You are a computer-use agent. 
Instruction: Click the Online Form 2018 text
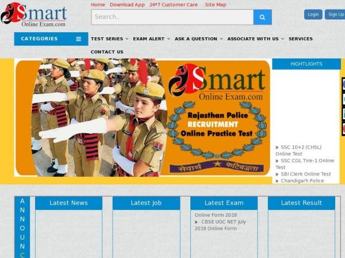pyautogui.click(x=216, y=215)
